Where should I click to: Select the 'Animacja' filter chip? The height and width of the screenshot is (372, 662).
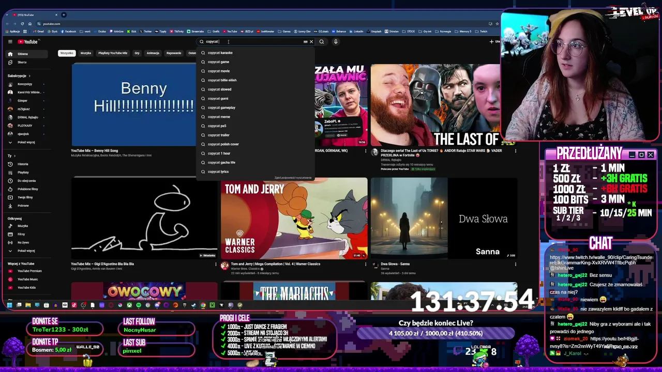[153, 53]
